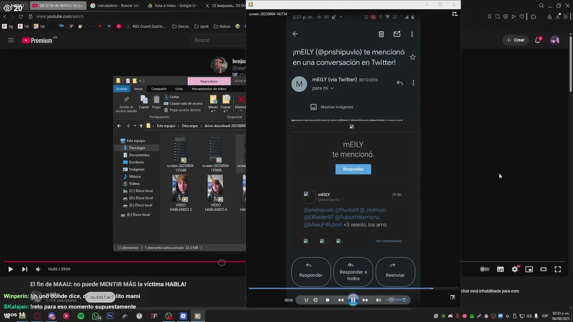Mute the YouTube player volume
This screenshot has width=573, height=322.
(38, 269)
